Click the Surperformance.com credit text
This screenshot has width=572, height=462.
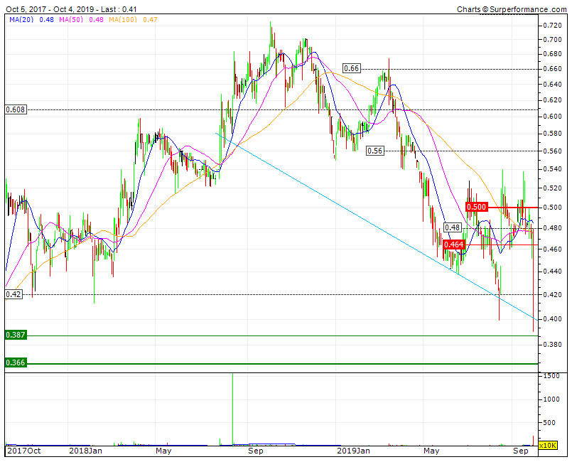coord(512,9)
